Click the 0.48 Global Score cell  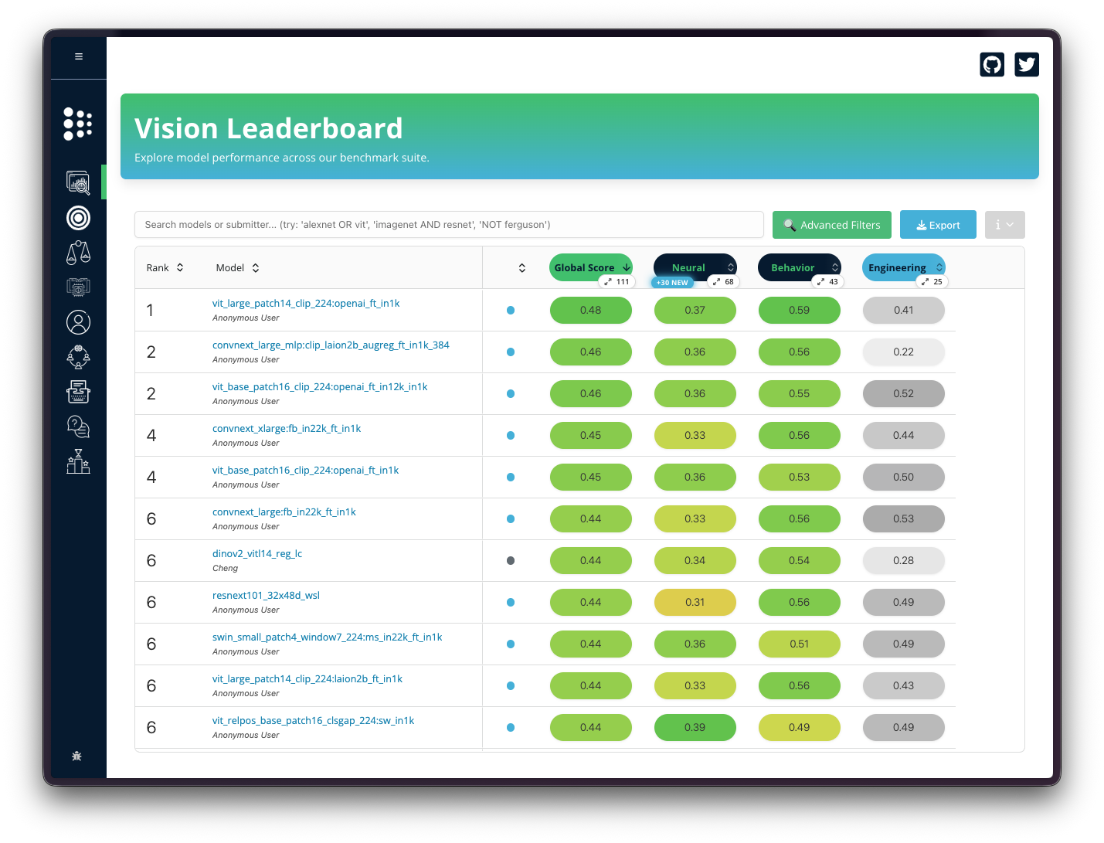(591, 310)
